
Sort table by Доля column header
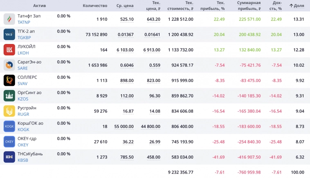297,6
